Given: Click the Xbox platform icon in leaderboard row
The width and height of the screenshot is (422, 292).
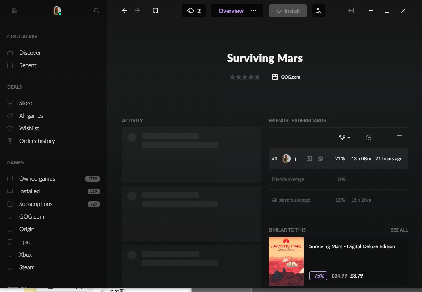Looking at the screenshot, I should coord(320,159).
